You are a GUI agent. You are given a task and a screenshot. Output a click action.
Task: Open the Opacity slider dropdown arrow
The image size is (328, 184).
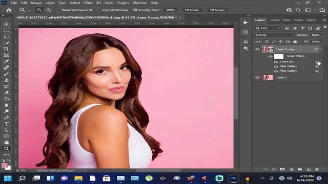point(324,35)
